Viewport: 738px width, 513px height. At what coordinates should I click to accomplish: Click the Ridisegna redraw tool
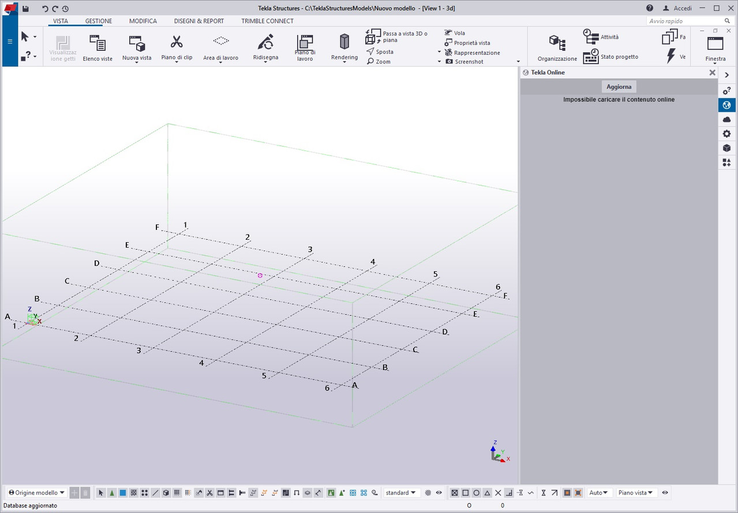265,47
